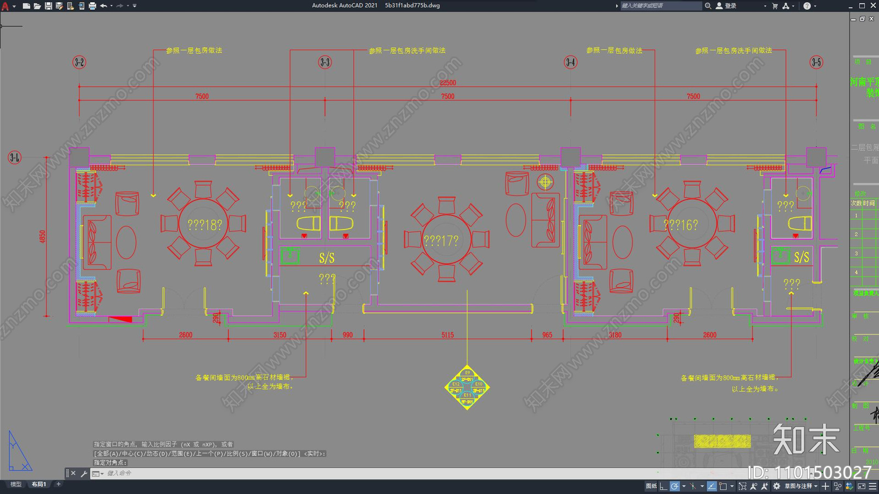Expand the Help dropdown arrow
The image size is (879, 494).
click(x=815, y=6)
